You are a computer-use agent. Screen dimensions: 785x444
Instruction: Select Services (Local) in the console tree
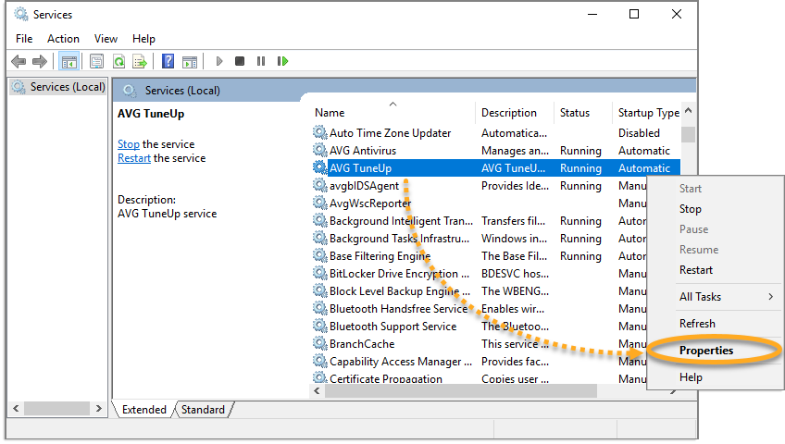click(x=59, y=87)
